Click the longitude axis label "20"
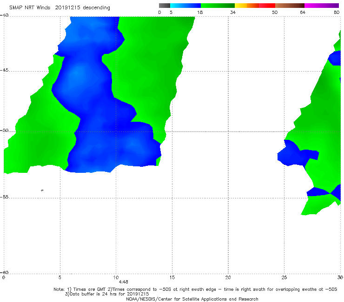This screenshot has height=302, width=344. (x=228, y=277)
